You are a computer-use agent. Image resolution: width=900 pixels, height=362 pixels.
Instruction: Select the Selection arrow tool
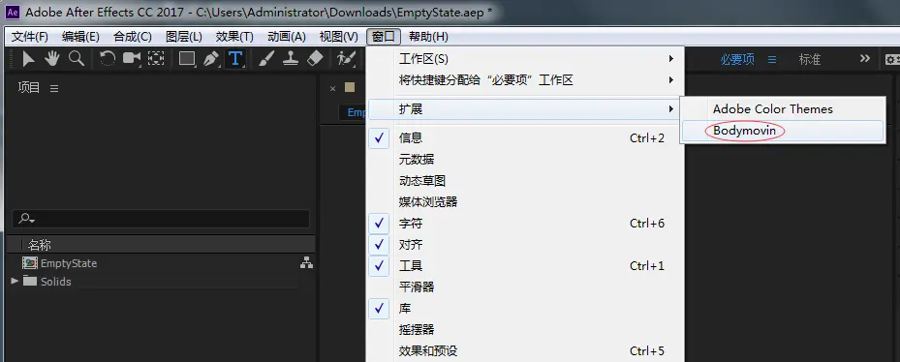28,58
